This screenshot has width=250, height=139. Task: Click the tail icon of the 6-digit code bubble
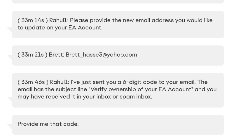click(x=9, y=99)
